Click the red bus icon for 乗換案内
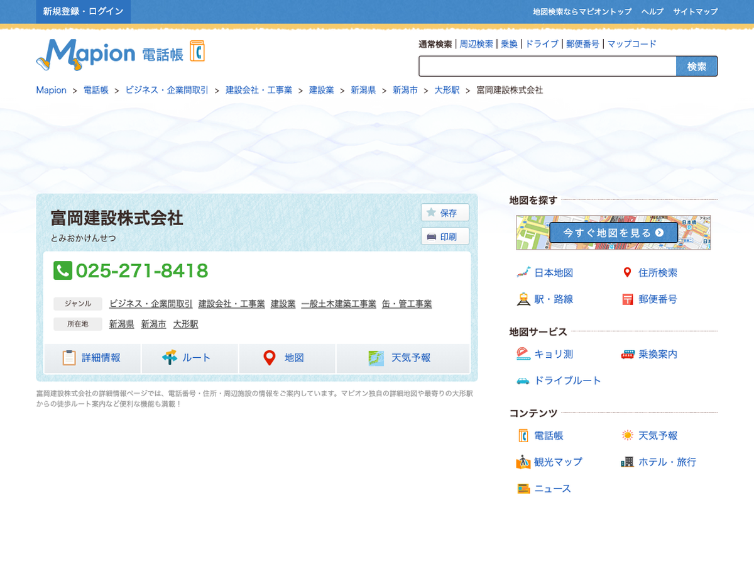The width and height of the screenshot is (754, 566). (627, 354)
